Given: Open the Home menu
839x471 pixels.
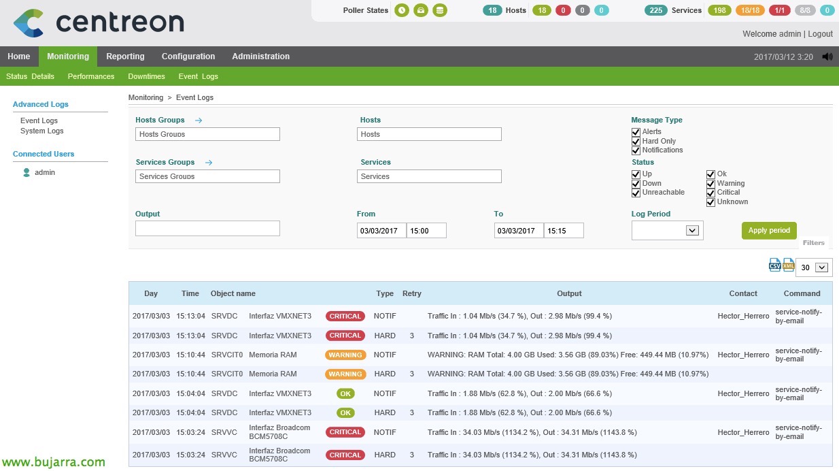Looking at the screenshot, I should point(19,56).
